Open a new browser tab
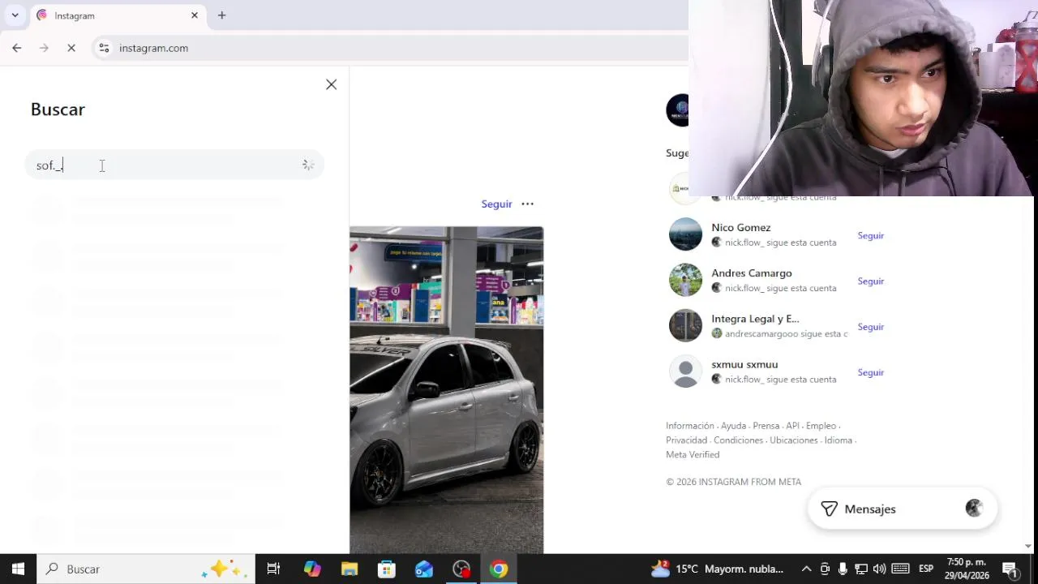 [x=221, y=15]
